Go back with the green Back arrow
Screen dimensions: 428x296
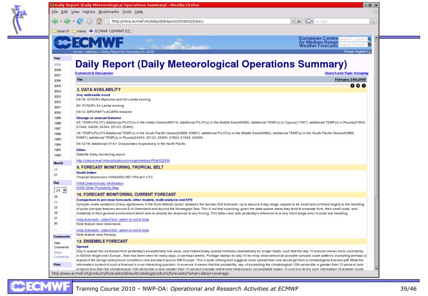[x=55, y=21]
